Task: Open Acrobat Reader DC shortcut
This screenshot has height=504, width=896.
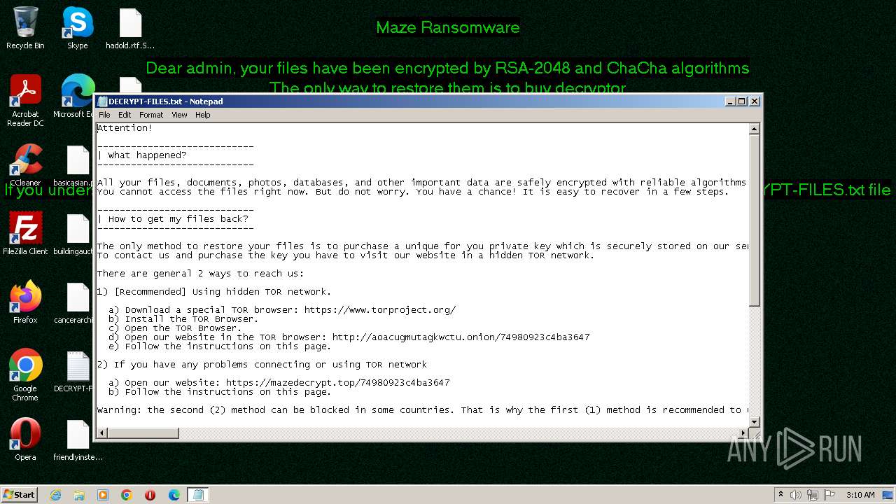Action: tap(25, 101)
